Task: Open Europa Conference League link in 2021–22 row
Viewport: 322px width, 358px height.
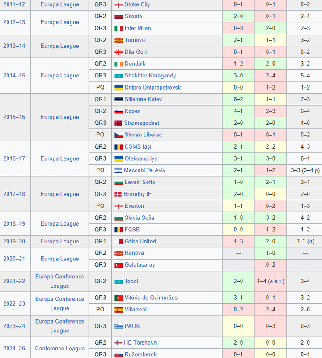Action: pyautogui.click(x=60, y=281)
